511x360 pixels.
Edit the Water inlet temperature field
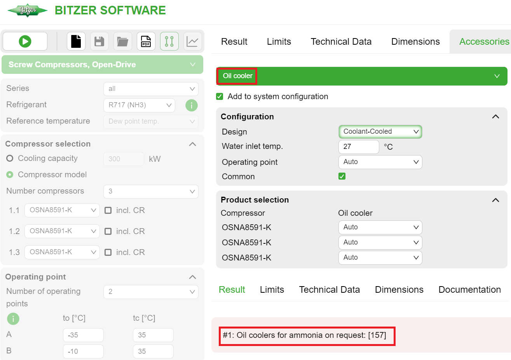[358, 147]
